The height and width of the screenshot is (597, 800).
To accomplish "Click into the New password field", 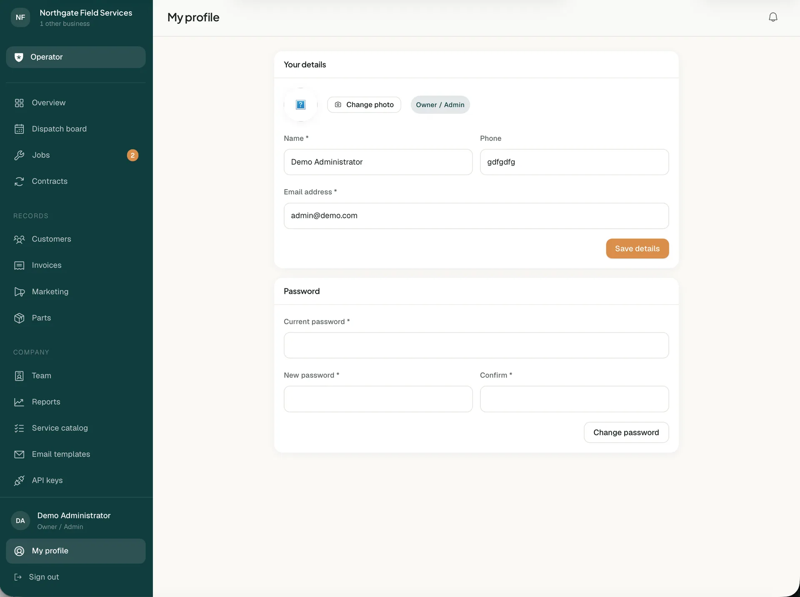I will [378, 399].
